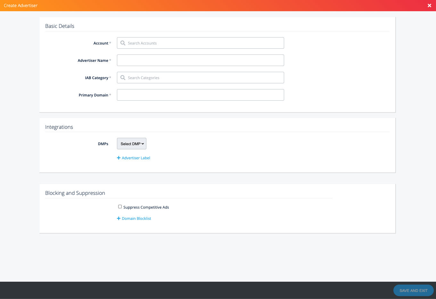The image size is (436, 299).
Task: Click the plus icon beside Advertiser Label
Action: pyautogui.click(x=119, y=158)
